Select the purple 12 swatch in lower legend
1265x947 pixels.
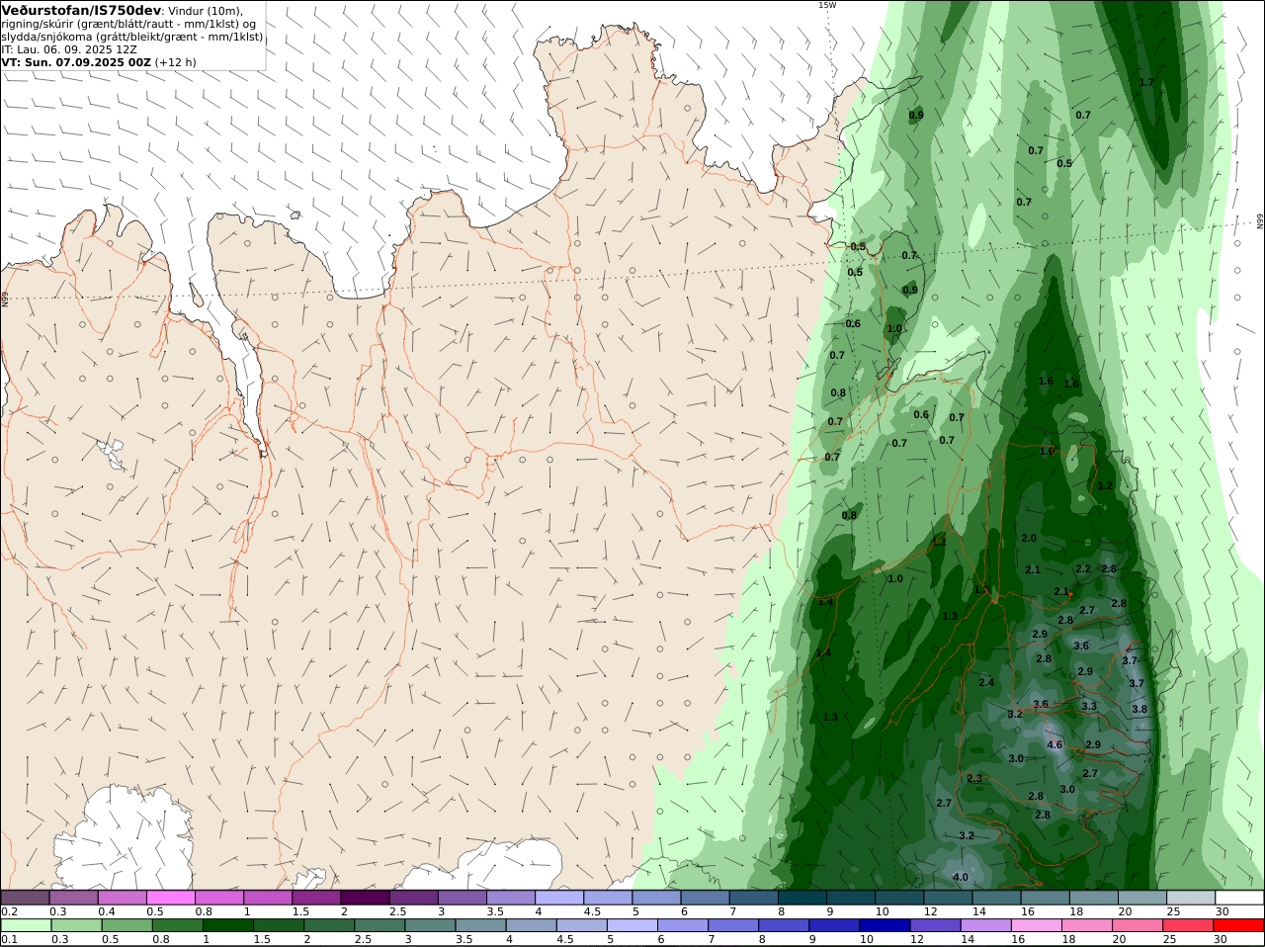coord(934,925)
